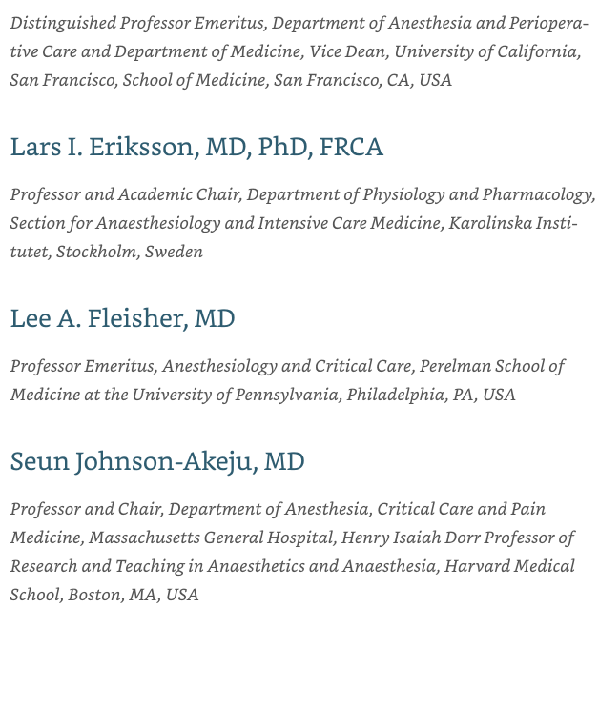Click the 'Stockholm, Sweden' text
Screen dimensions: 599x710
[x=130, y=252]
